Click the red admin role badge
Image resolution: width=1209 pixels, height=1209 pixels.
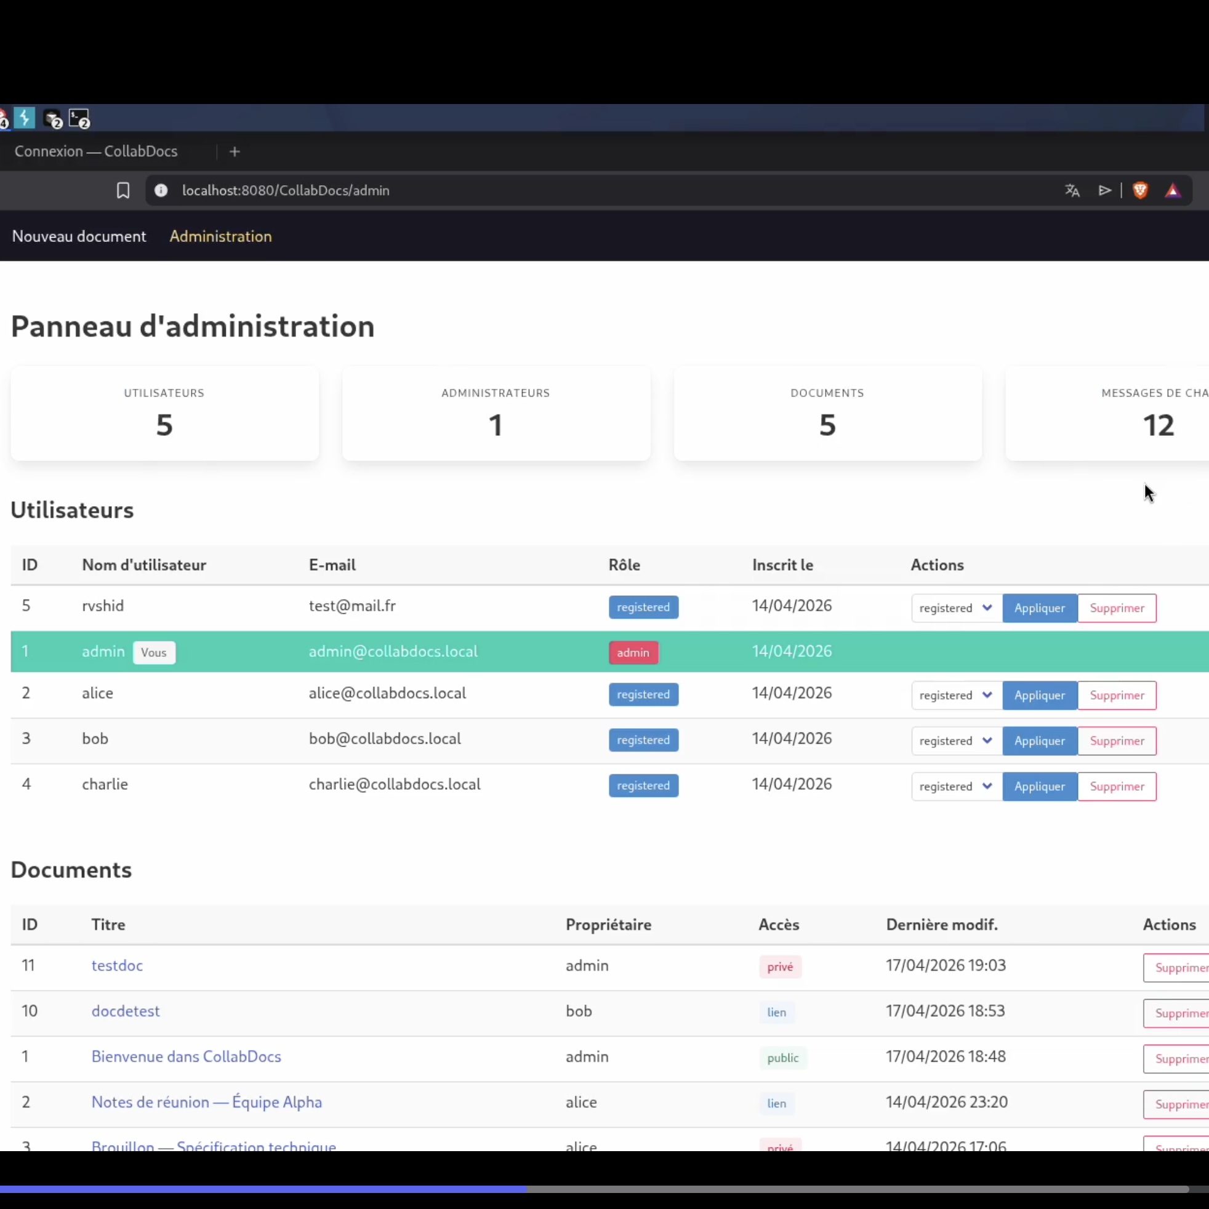coord(633,653)
